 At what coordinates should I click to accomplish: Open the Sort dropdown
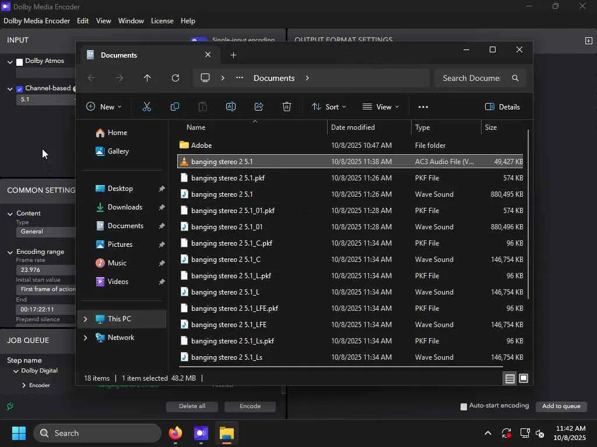[329, 107]
